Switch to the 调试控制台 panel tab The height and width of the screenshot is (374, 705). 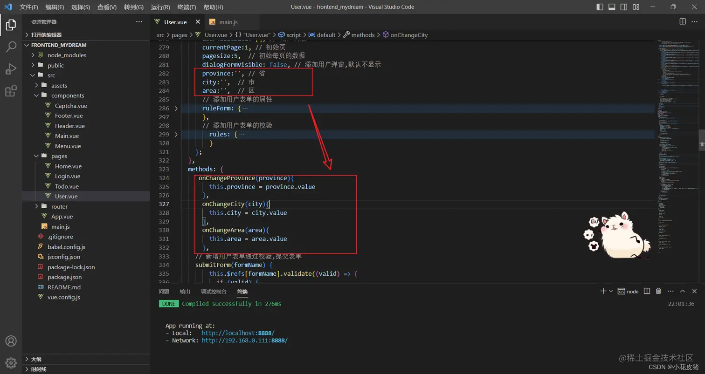(x=214, y=292)
